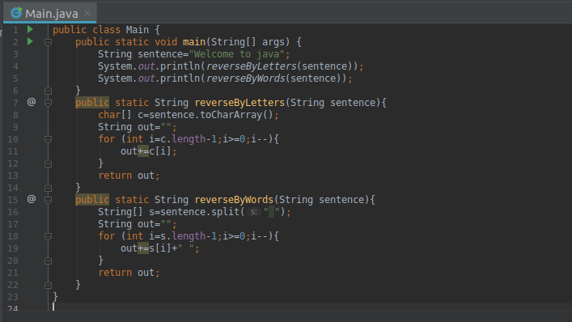Collapse the for loop fold on line 10

pyautogui.click(x=48, y=139)
